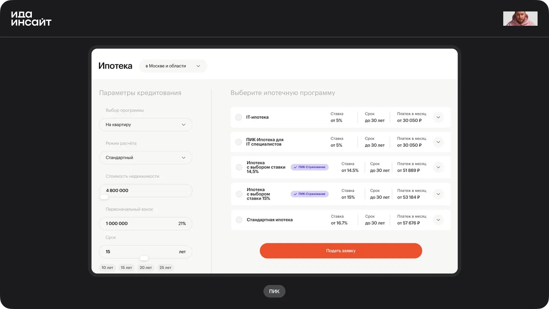Click payment 'от 53 184 ₽' text
This screenshot has height=309, width=549.
409,197
